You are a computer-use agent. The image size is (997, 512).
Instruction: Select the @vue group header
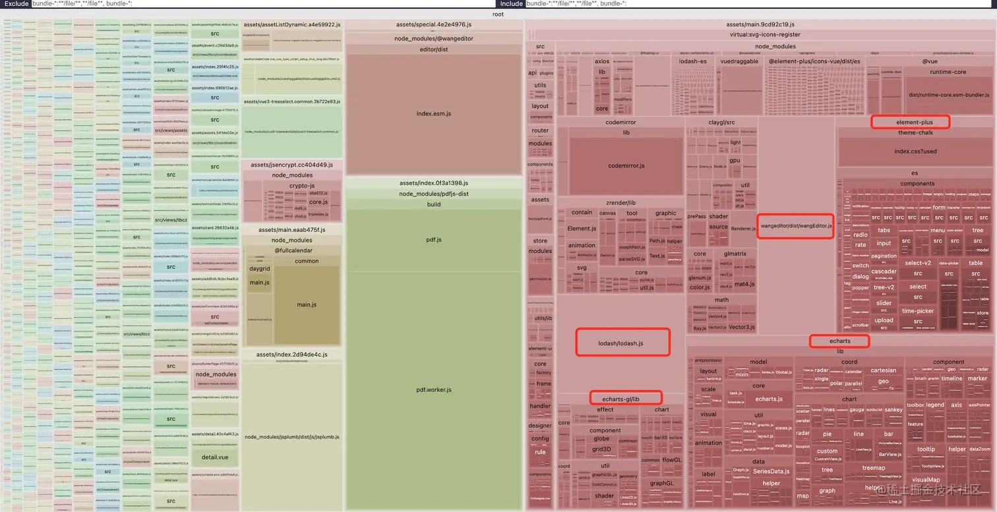pos(929,62)
